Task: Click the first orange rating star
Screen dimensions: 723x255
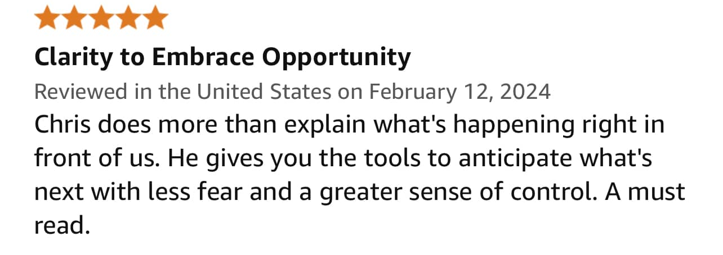Action: pos(47,17)
